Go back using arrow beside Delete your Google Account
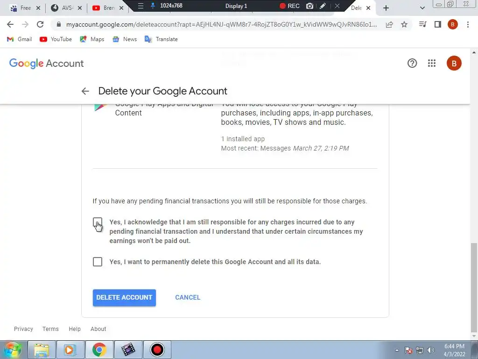 pyautogui.click(x=85, y=91)
